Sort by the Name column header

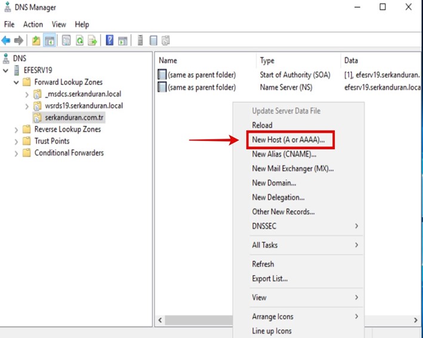206,60
